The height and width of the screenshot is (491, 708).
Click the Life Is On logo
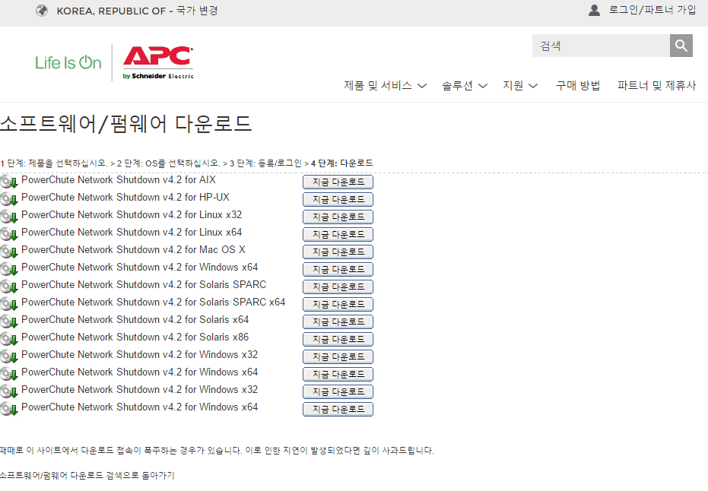tap(68, 63)
